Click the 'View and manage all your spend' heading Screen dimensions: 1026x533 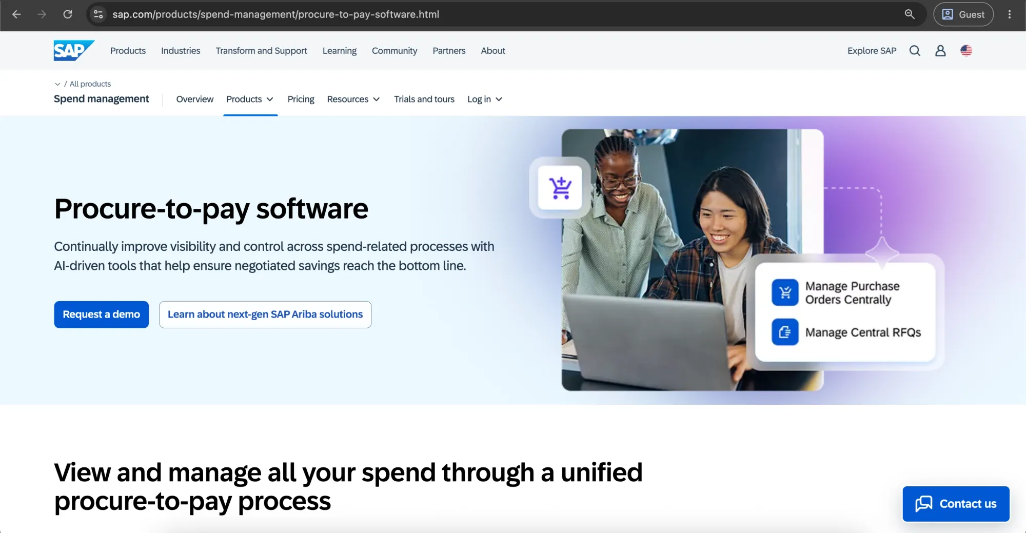(x=348, y=487)
